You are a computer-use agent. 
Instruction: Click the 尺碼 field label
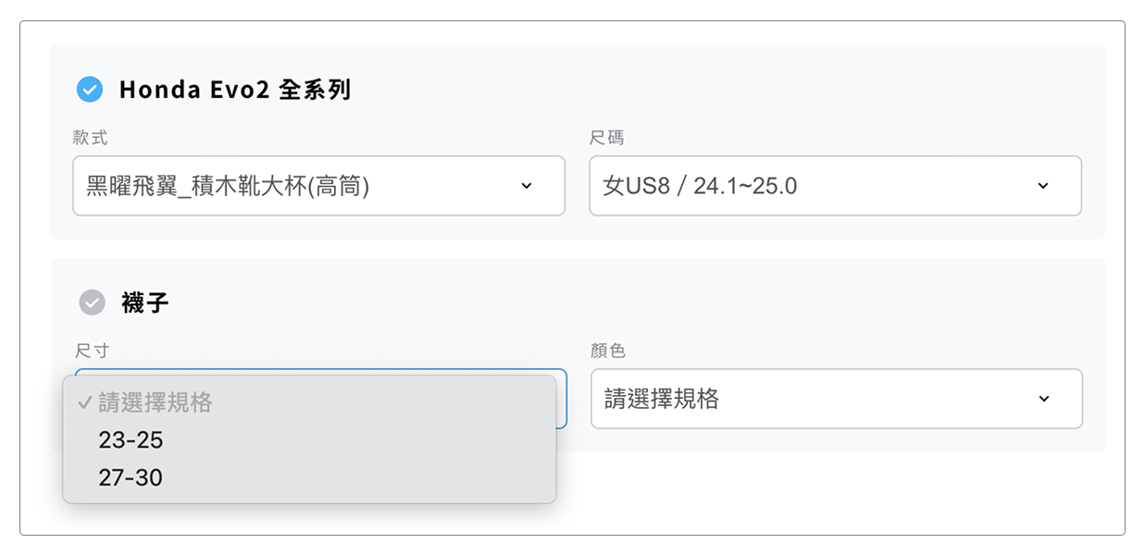click(607, 138)
